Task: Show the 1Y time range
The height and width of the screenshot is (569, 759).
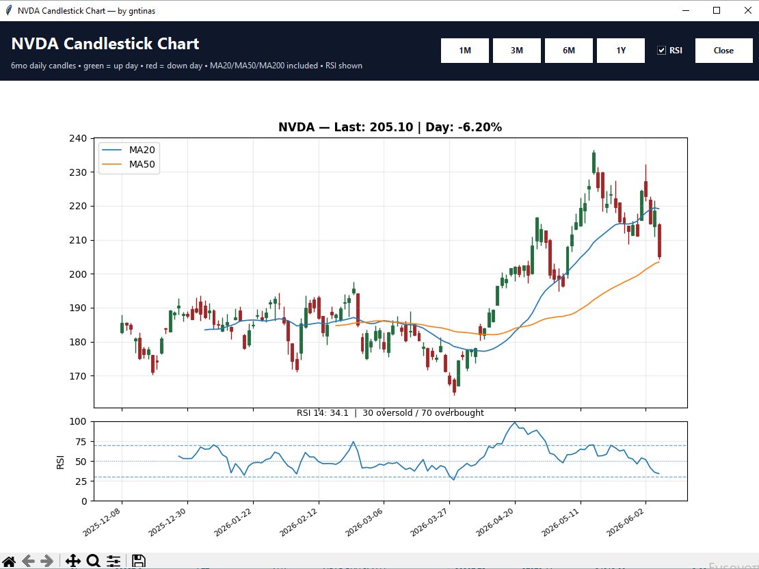Action: 621,51
